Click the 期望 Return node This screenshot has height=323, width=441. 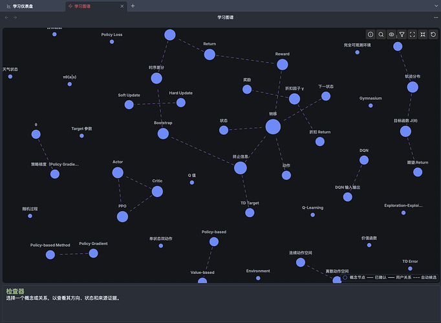(418, 172)
